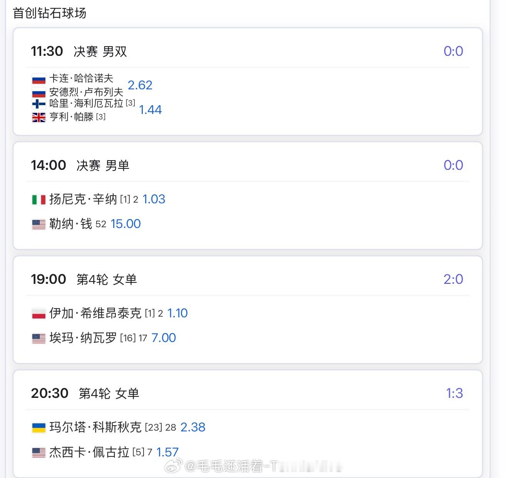This screenshot has width=508, height=478.
Task: Click the UK flag beside 亨利·帕滕
Action: (x=38, y=117)
